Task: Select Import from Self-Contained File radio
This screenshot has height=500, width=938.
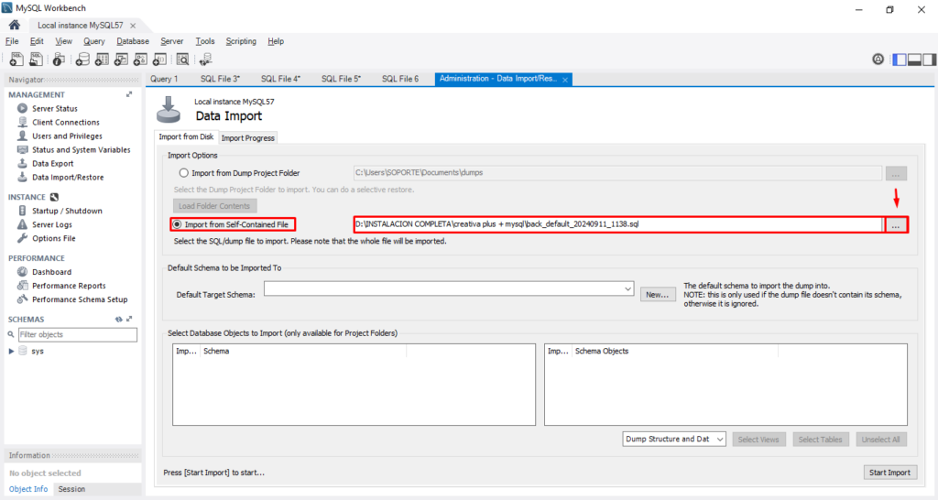Action: click(177, 224)
